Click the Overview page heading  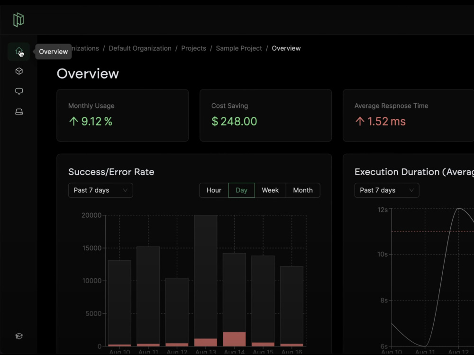click(x=88, y=74)
